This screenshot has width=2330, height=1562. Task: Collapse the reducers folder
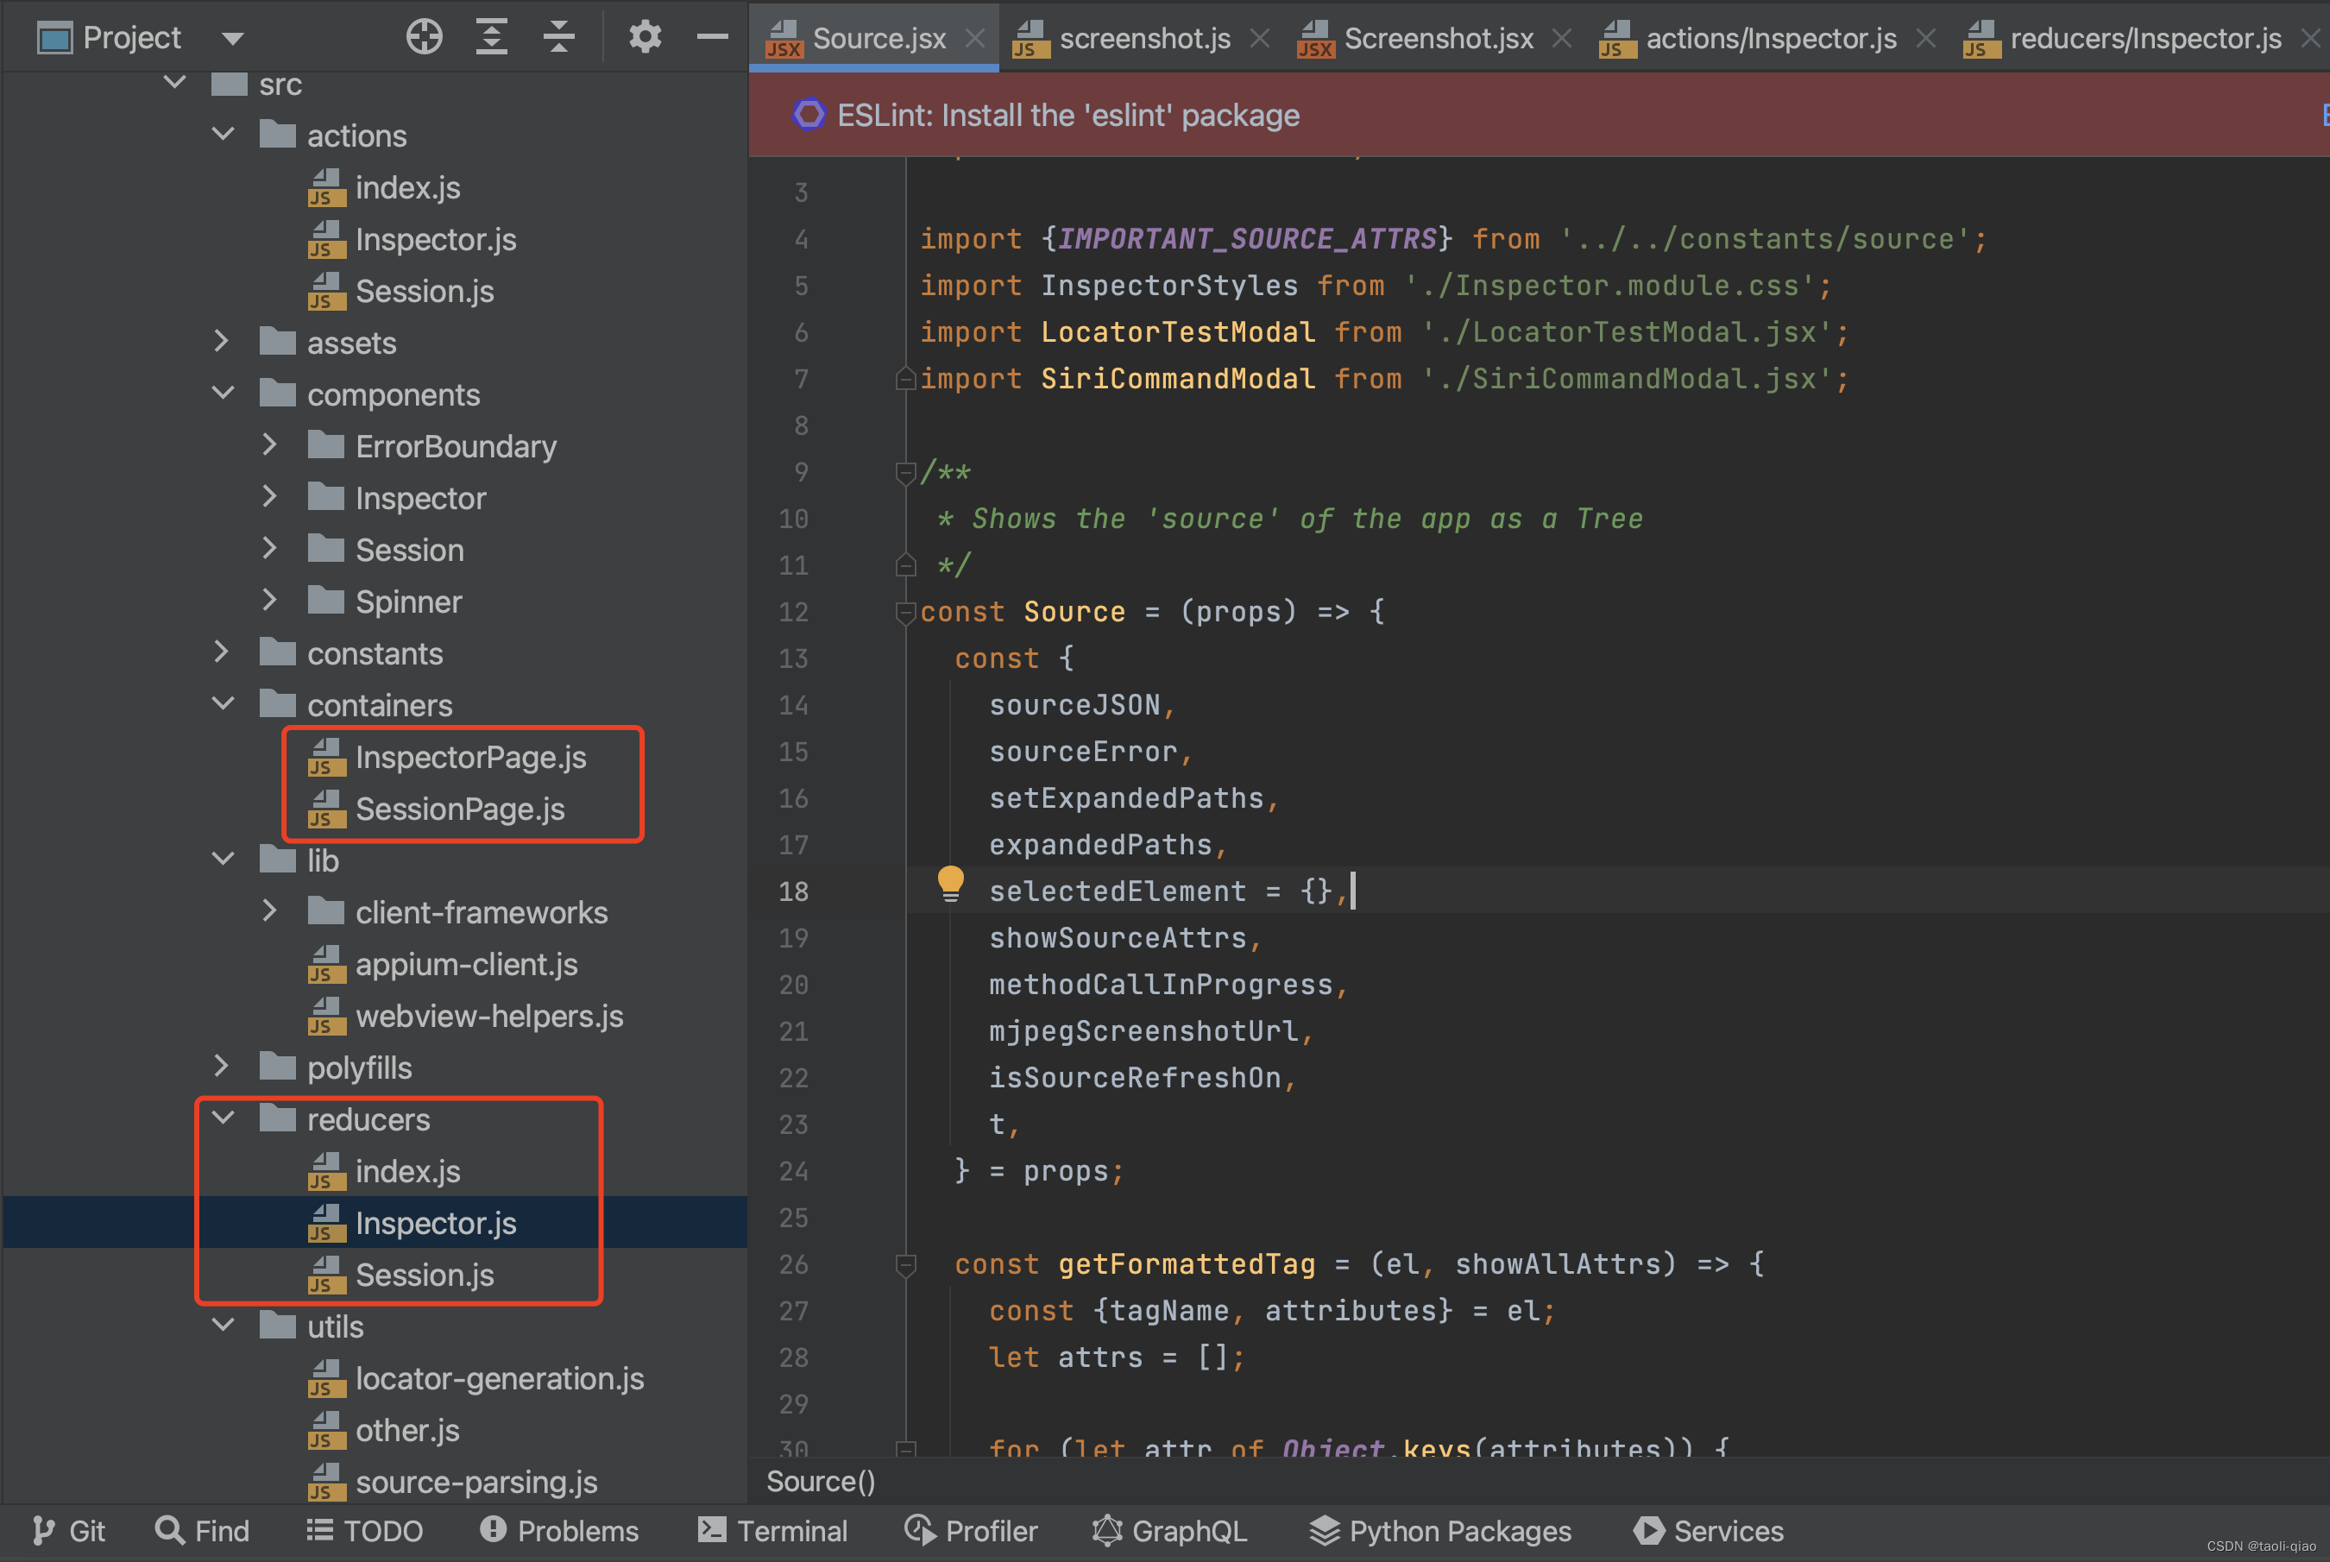[x=224, y=1118]
